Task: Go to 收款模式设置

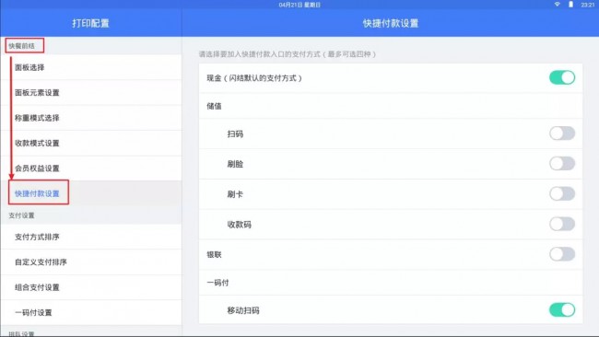Action: pyautogui.click(x=91, y=143)
